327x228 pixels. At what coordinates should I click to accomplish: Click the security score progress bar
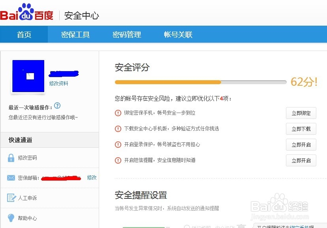click(x=201, y=82)
